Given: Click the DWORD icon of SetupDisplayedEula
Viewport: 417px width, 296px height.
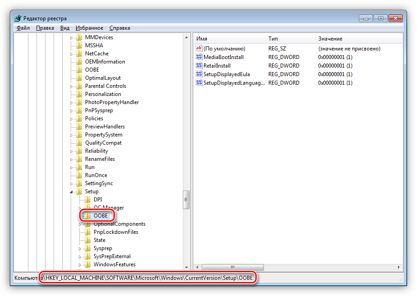Looking at the screenshot, I should click(x=199, y=74).
